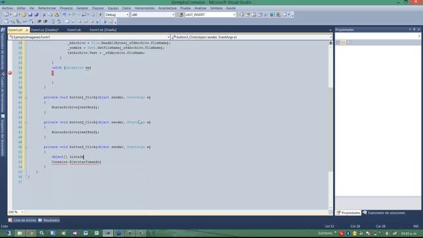Click the Cut scissors icon
This screenshot has width=423, height=238.
(44, 15)
